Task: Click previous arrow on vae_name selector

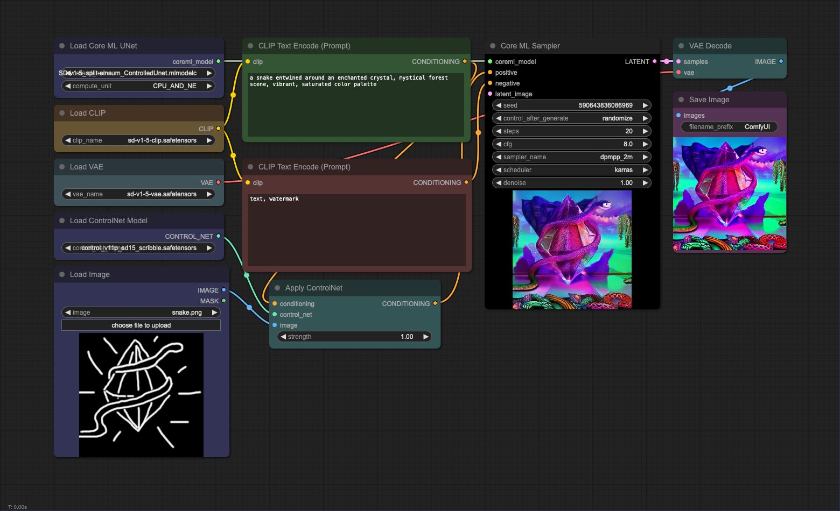Action: point(68,194)
